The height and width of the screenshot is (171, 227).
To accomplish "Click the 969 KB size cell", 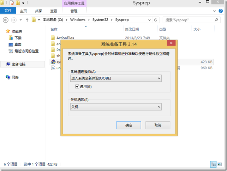I will pos(207,68).
